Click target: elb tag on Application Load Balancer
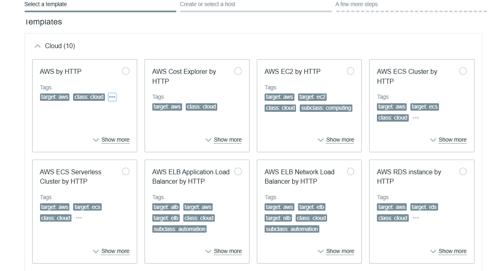490x271 pixels. [x=166, y=218]
